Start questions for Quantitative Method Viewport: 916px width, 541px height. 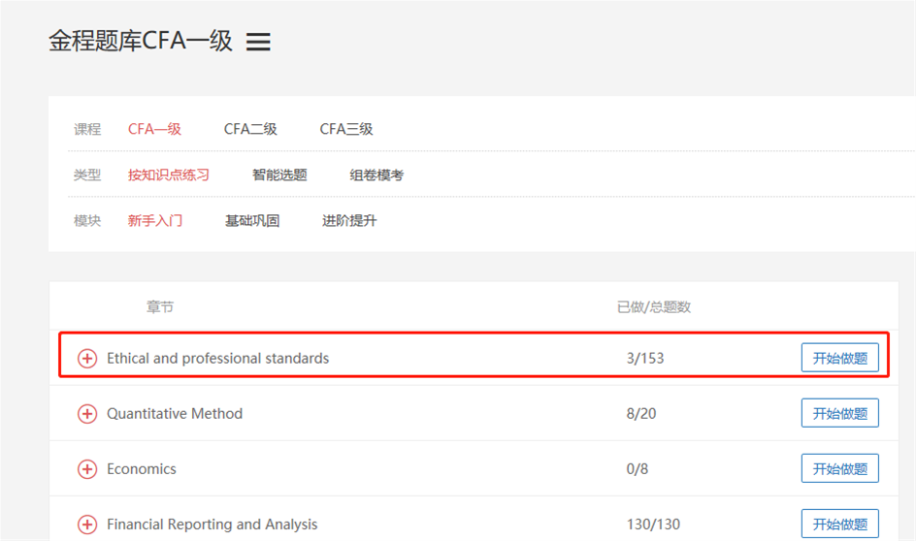coord(840,413)
